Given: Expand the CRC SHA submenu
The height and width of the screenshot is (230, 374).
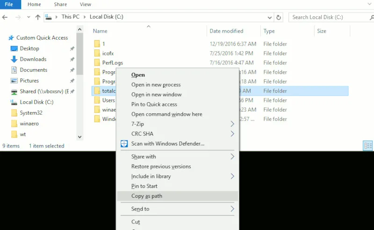Looking at the screenshot, I should pos(178,133).
